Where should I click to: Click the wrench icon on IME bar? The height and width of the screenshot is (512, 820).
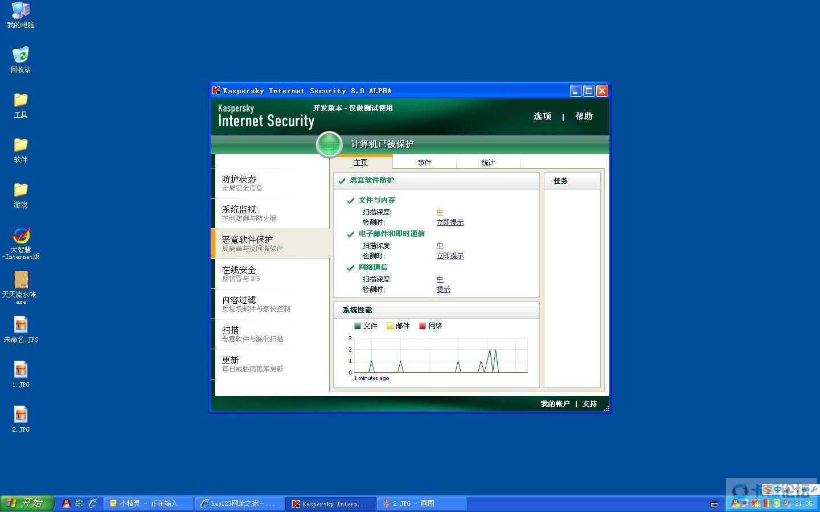(x=813, y=490)
